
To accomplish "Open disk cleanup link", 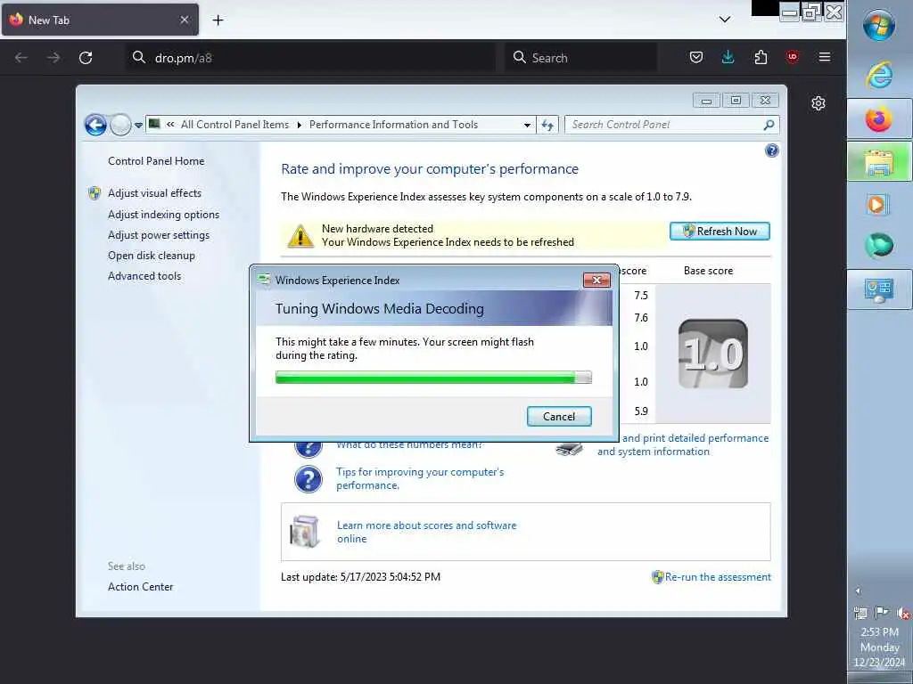I will 152,256.
